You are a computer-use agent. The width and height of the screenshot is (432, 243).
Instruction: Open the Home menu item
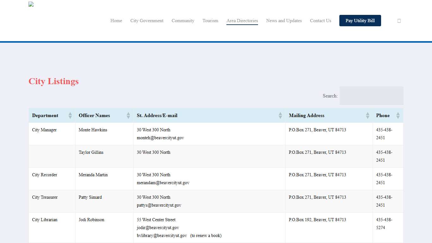pyautogui.click(x=116, y=21)
